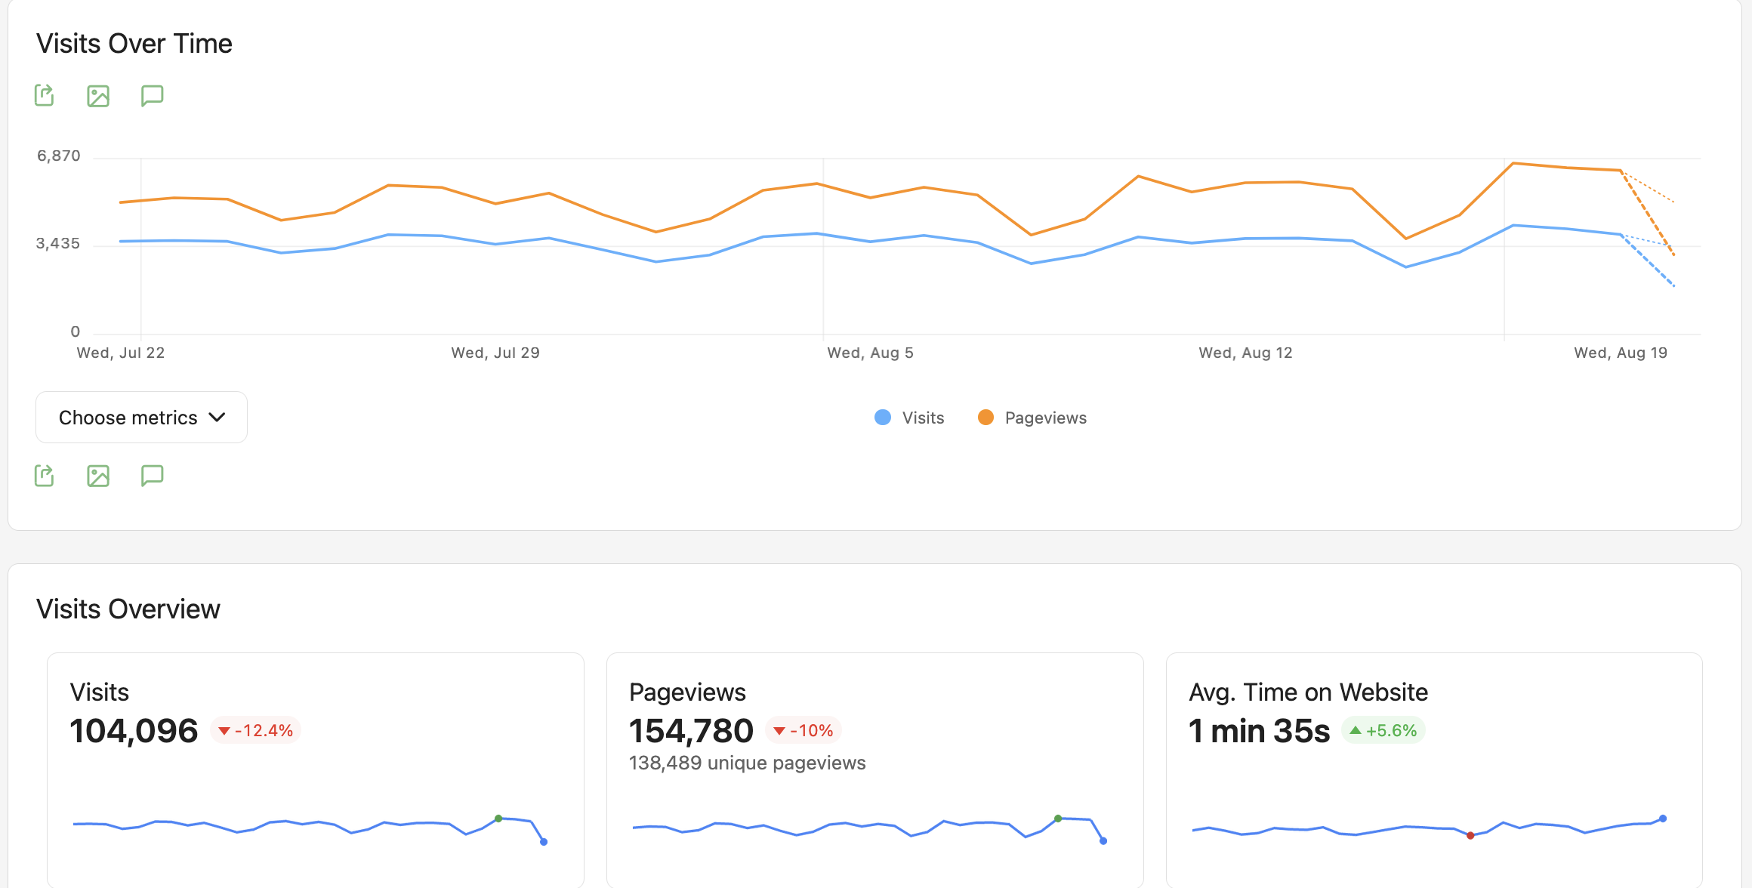Click the lower annotation comment icon below Choose metrics
The image size is (1752, 888).
153,476
